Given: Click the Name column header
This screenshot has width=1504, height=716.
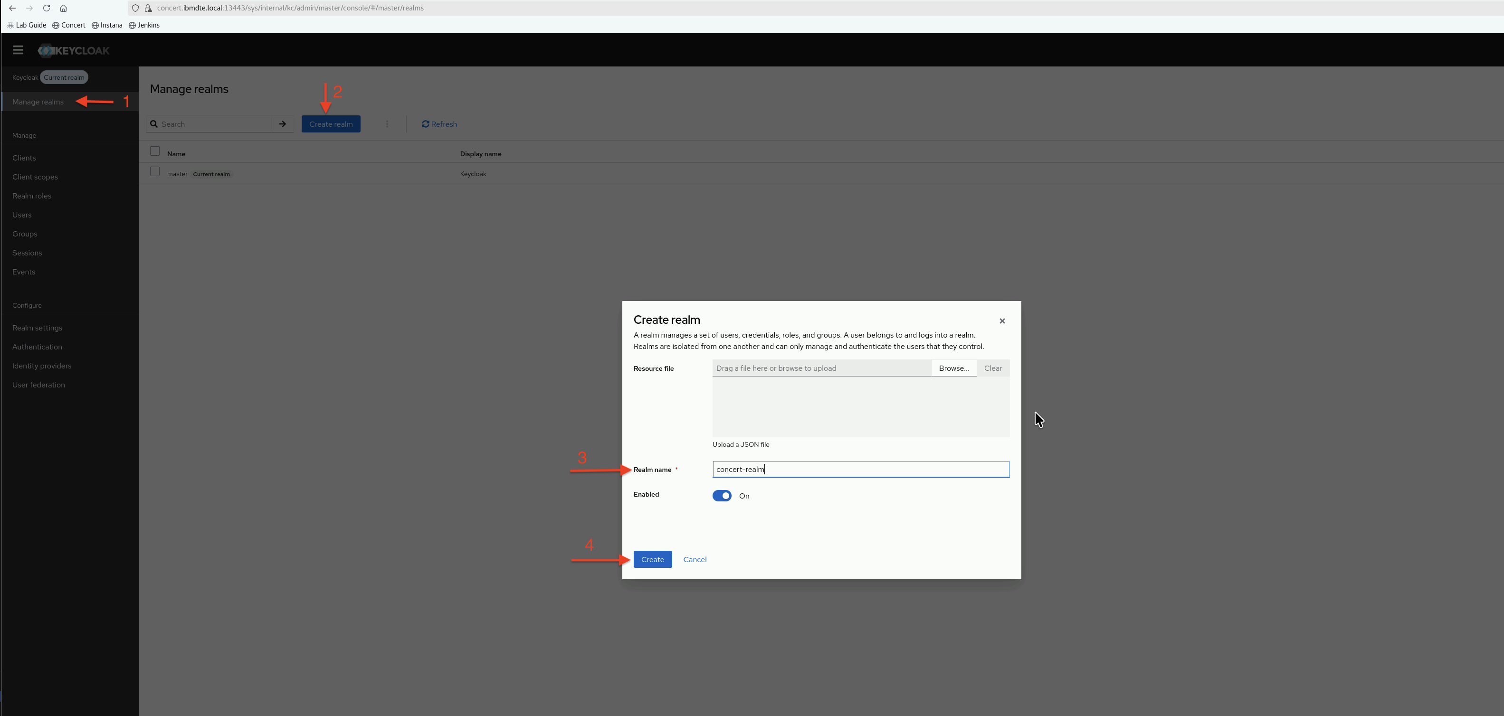Looking at the screenshot, I should point(176,154).
